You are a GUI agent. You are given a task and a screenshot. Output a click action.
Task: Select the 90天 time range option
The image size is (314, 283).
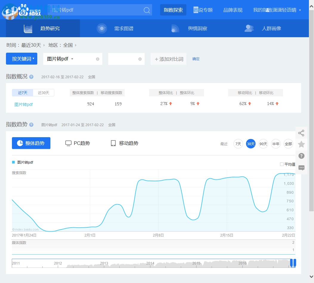263,143
